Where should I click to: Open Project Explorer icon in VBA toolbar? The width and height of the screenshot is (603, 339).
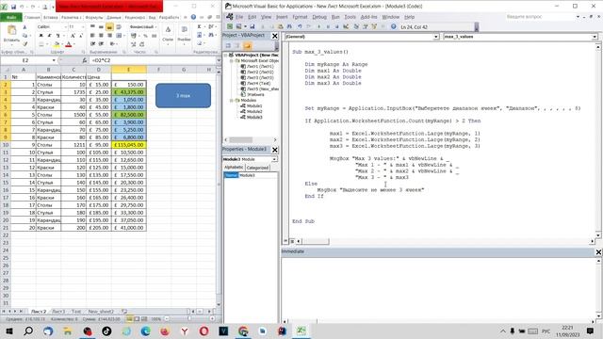356,26
